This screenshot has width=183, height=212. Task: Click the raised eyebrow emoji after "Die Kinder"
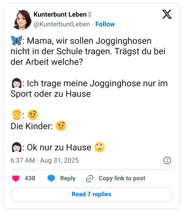tap(61, 126)
